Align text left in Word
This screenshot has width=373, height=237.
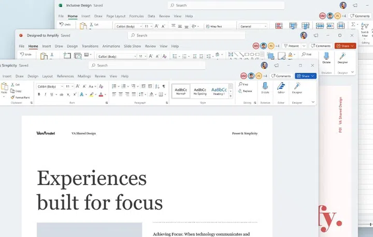click(114, 94)
